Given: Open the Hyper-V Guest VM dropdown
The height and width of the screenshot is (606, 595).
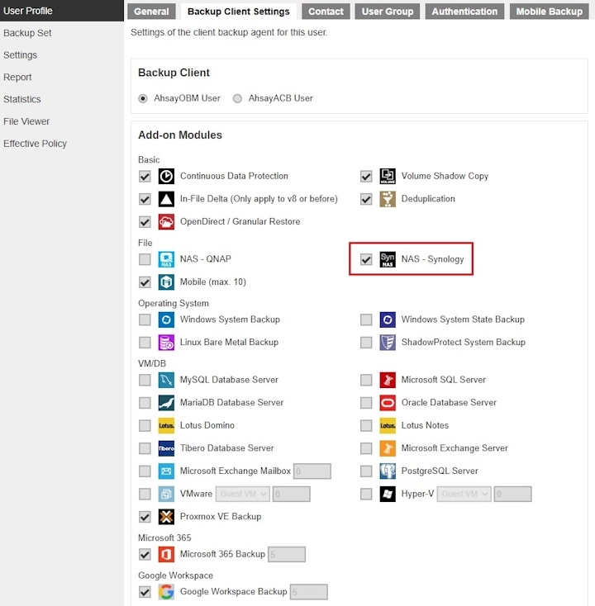Looking at the screenshot, I should [464, 494].
